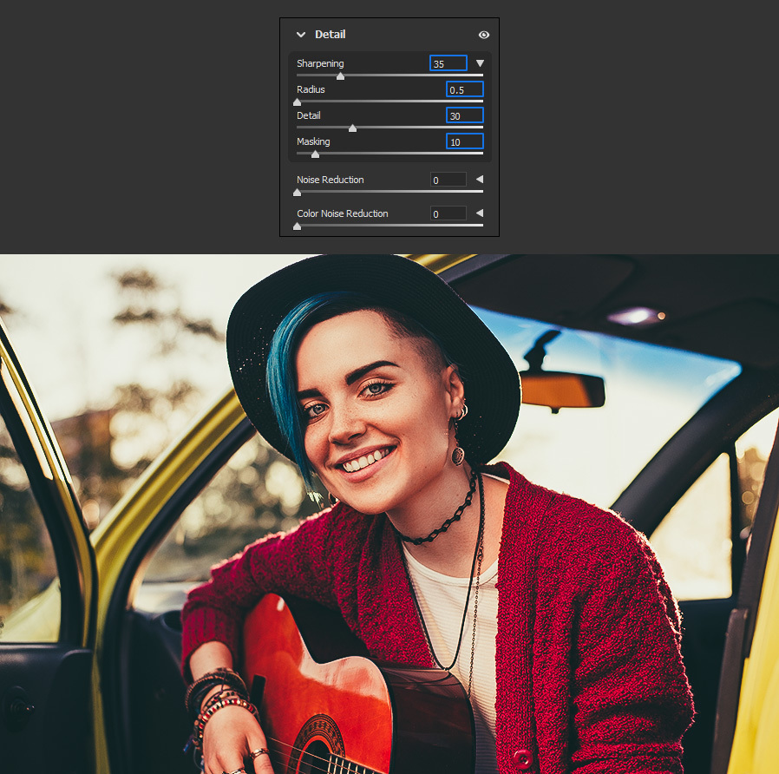Click the preview photo of woman with guitar
779x774 pixels.
pos(389,515)
